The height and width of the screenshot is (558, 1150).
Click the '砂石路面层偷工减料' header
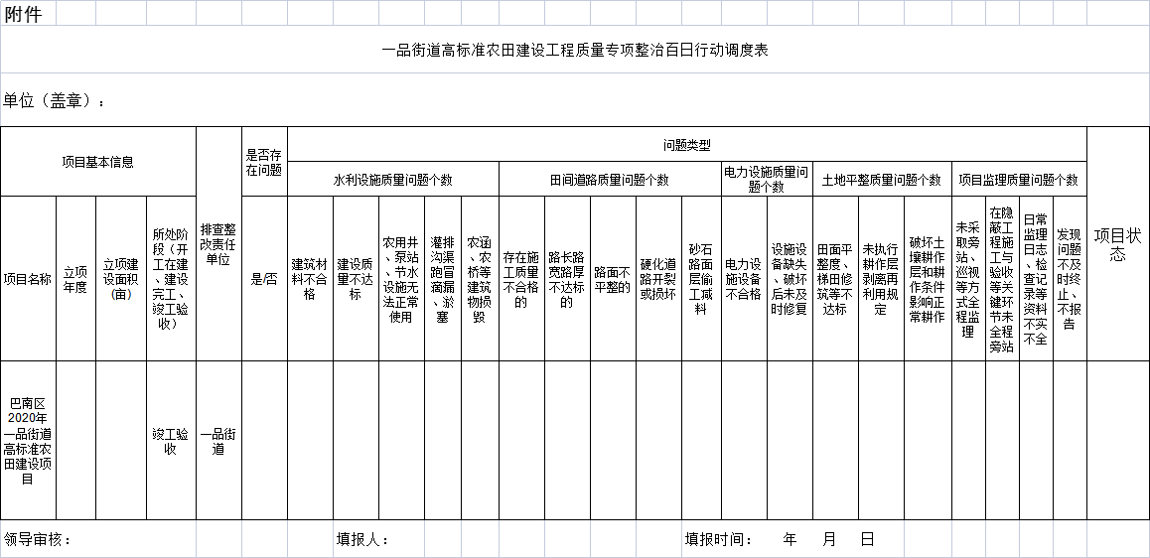(x=701, y=279)
